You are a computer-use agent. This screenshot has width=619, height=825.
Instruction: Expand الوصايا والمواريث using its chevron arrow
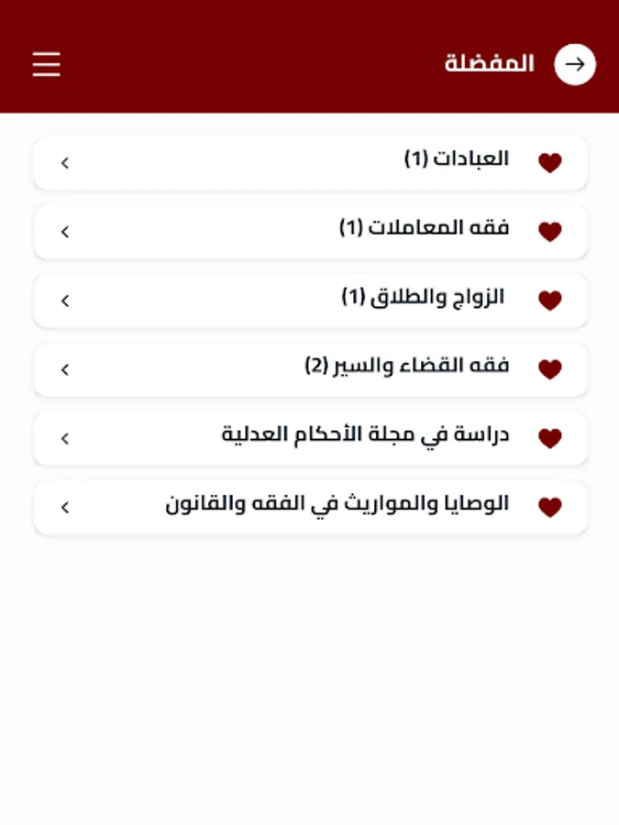[64, 506]
